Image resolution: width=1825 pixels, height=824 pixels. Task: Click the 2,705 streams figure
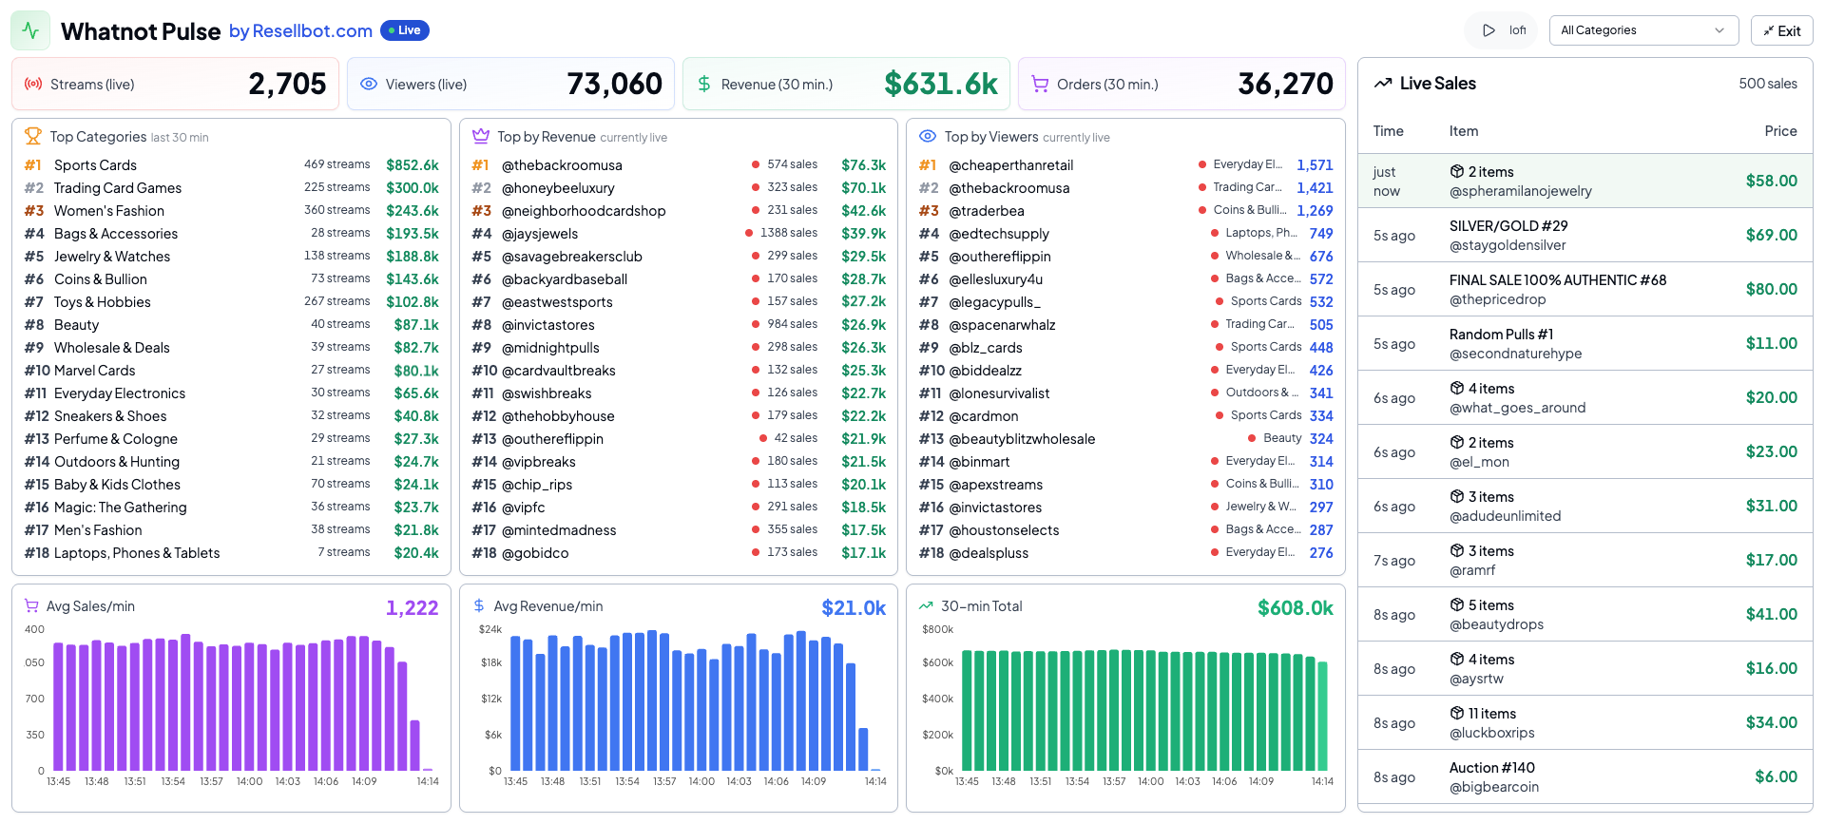coord(287,84)
